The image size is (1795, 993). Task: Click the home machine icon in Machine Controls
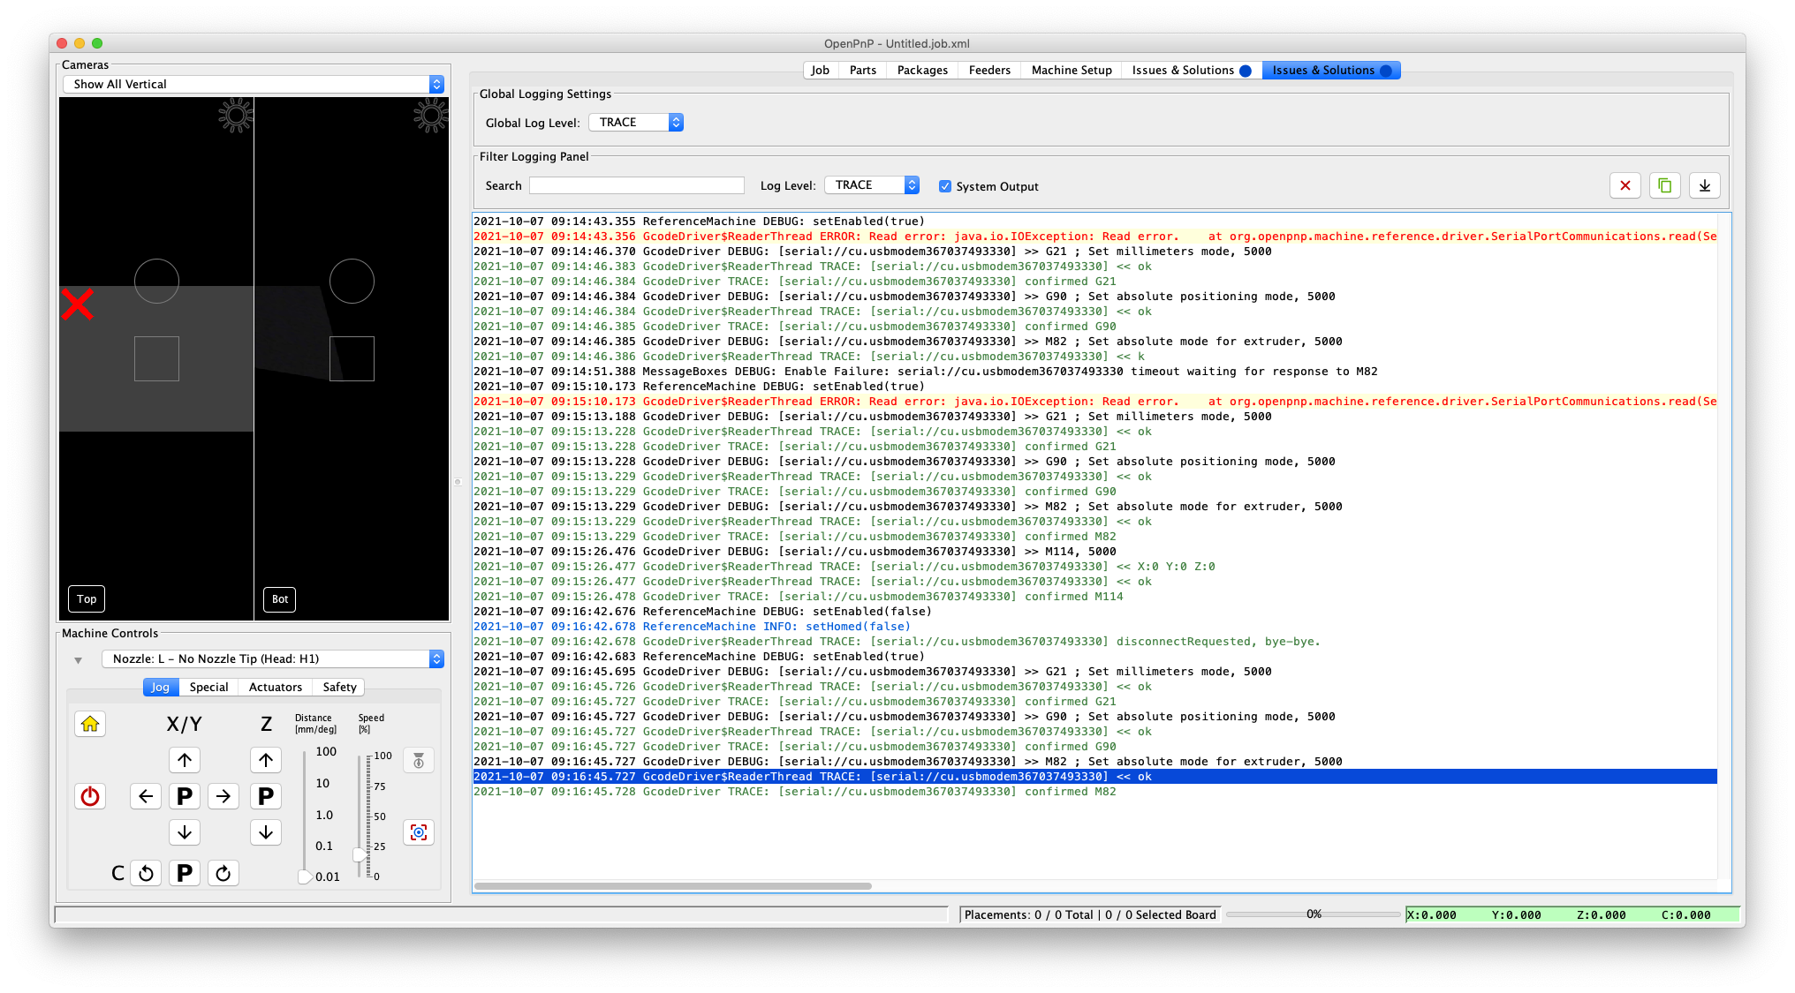point(89,724)
